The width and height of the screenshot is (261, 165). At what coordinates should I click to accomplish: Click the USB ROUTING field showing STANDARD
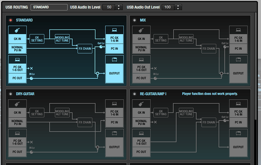pyautogui.click(x=48, y=7)
